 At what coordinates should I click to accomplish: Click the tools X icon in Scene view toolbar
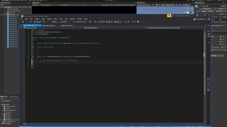click(x=177, y=5)
